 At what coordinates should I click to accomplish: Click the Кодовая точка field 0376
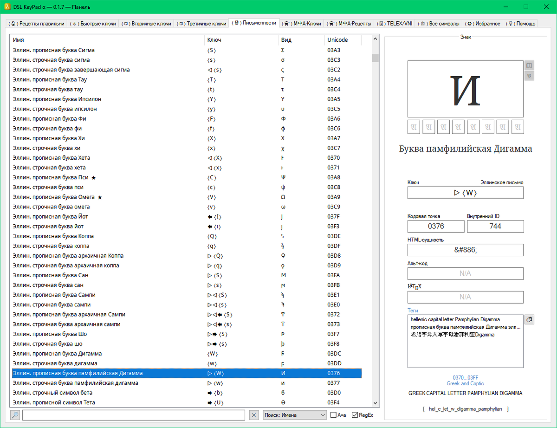[x=436, y=226]
